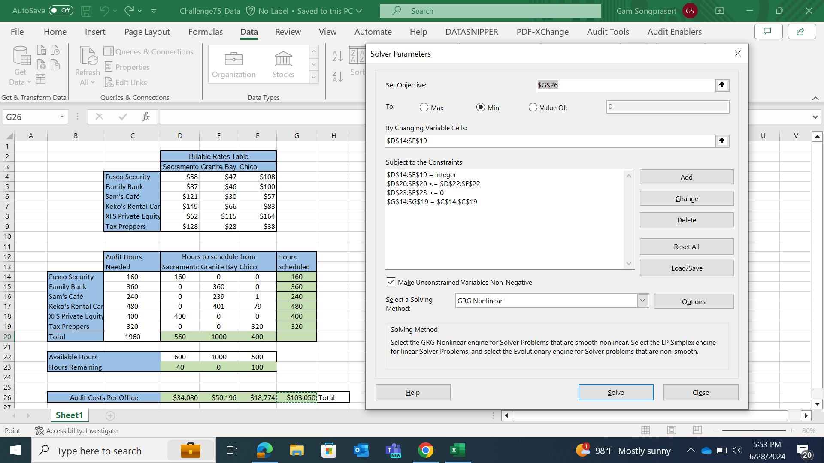Open the Solving Method dropdown
The width and height of the screenshot is (824, 463).
(642, 301)
